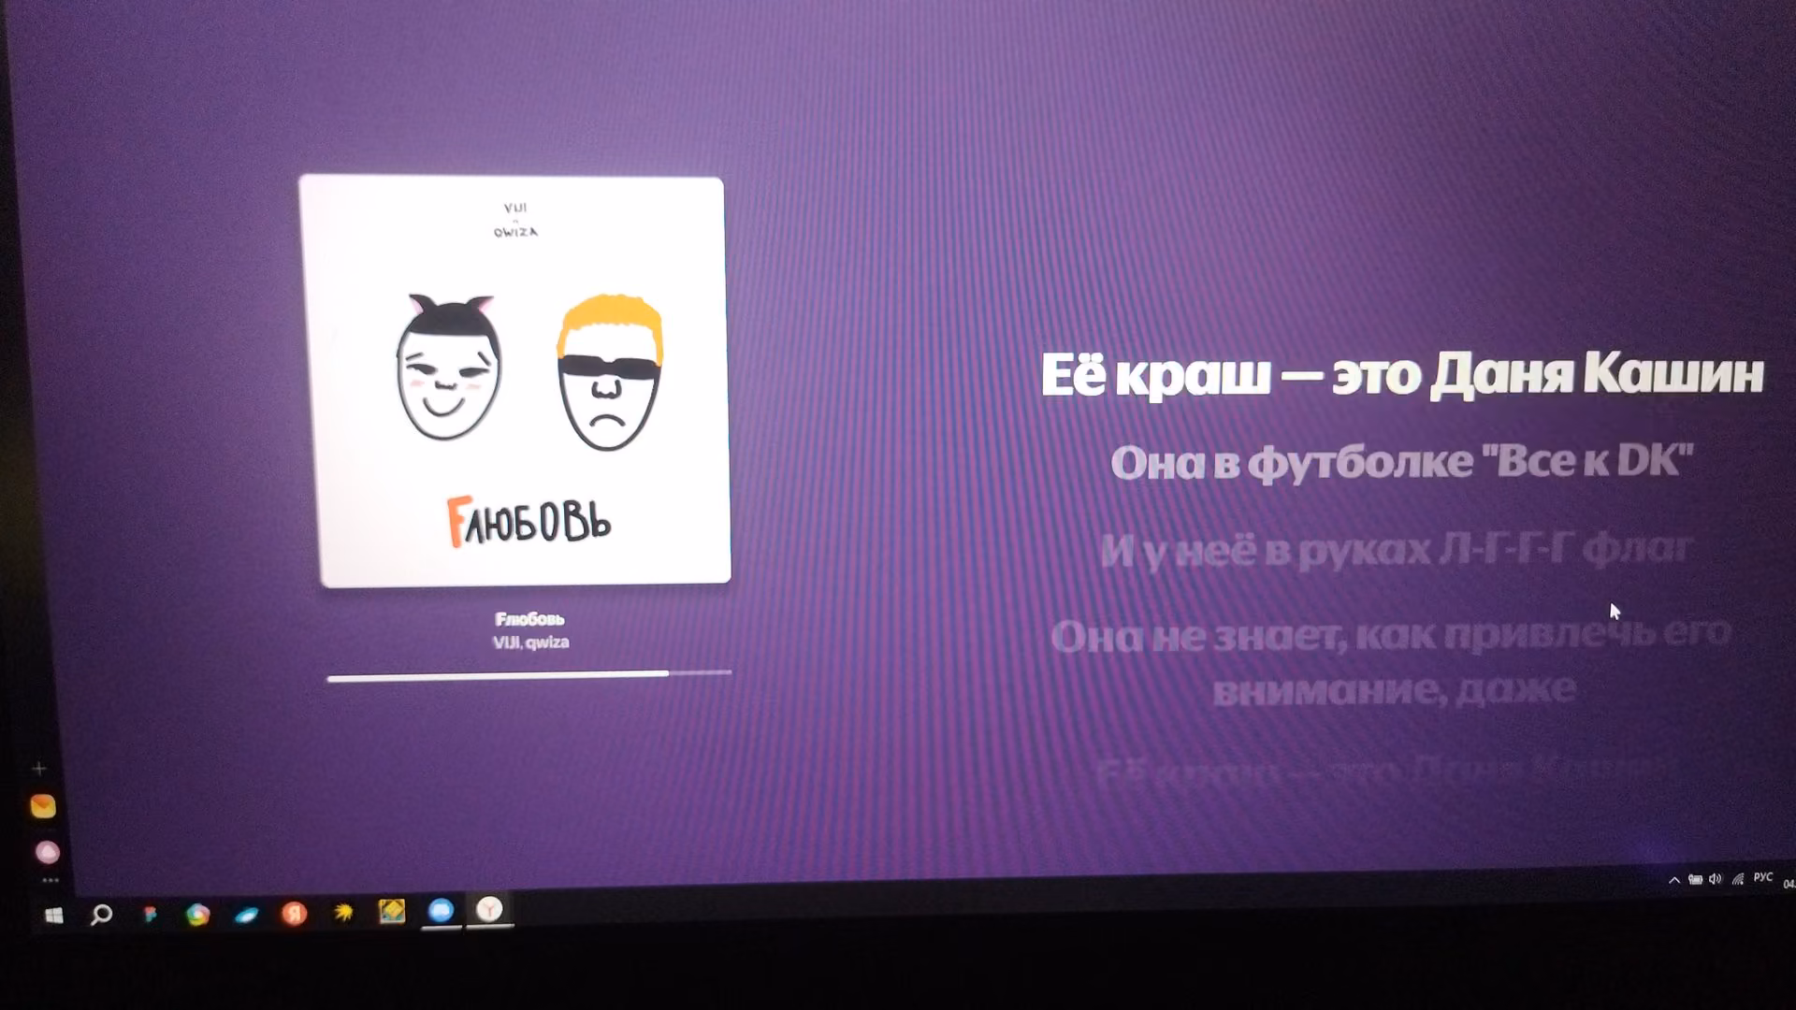
Task: Open the red Yandex Я icon in taskbar
Action: click(x=295, y=913)
